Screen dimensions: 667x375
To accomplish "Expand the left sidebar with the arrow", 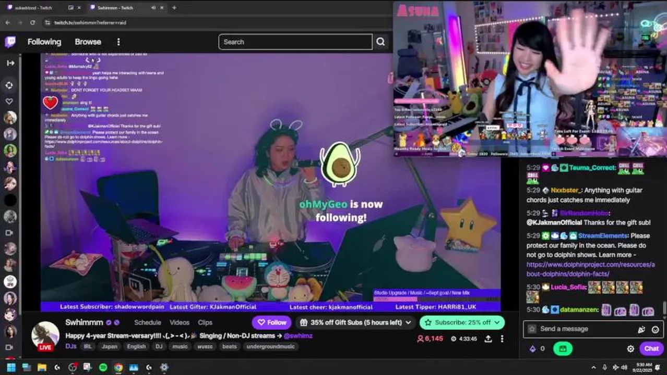I will click(x=10, y=63).
